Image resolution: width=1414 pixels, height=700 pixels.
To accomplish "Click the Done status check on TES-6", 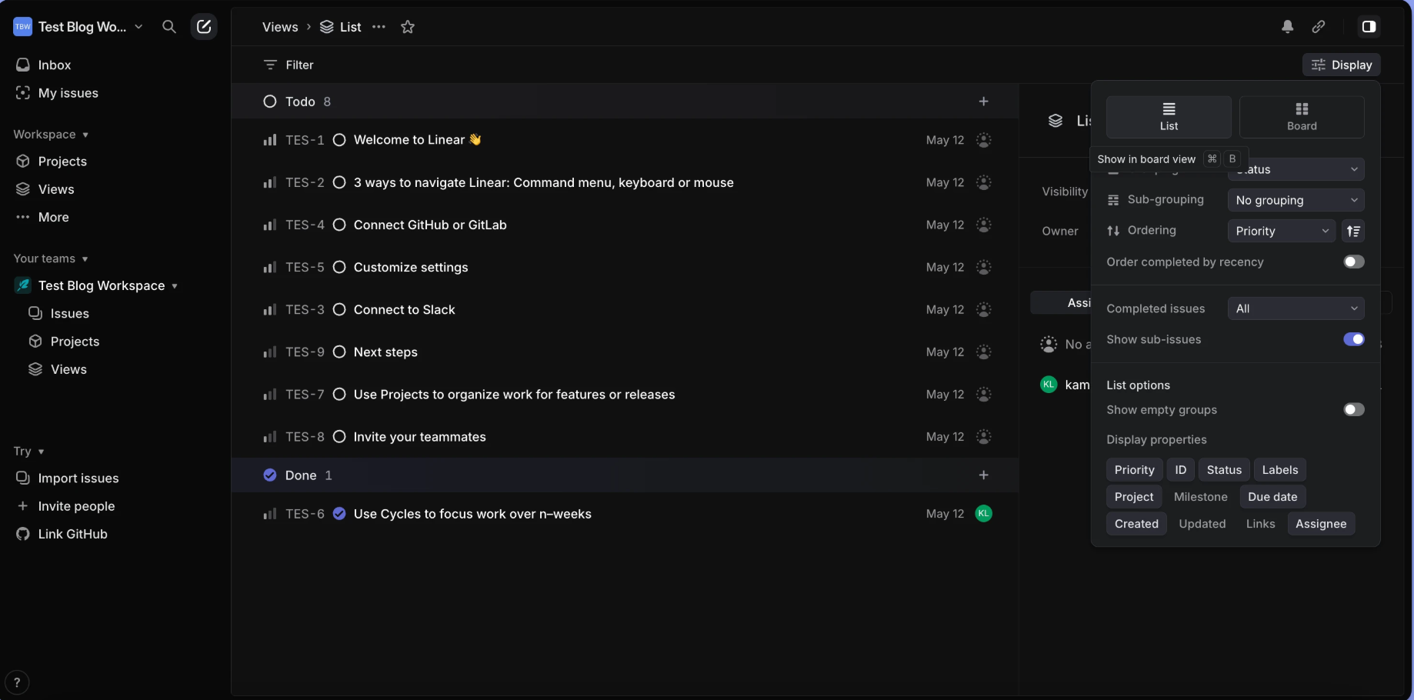I will click(x=339, y=514).
